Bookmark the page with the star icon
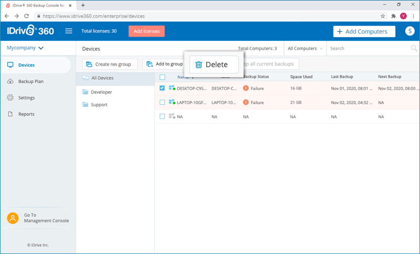Screen dimensions: 420x254 383,16
